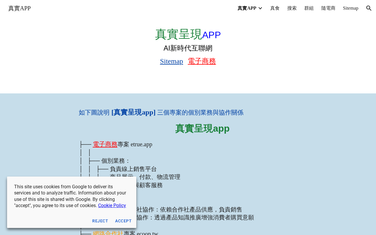Open Sitemap from the top navigation bar
376x235 pixels.
click(x=351, y=8)
